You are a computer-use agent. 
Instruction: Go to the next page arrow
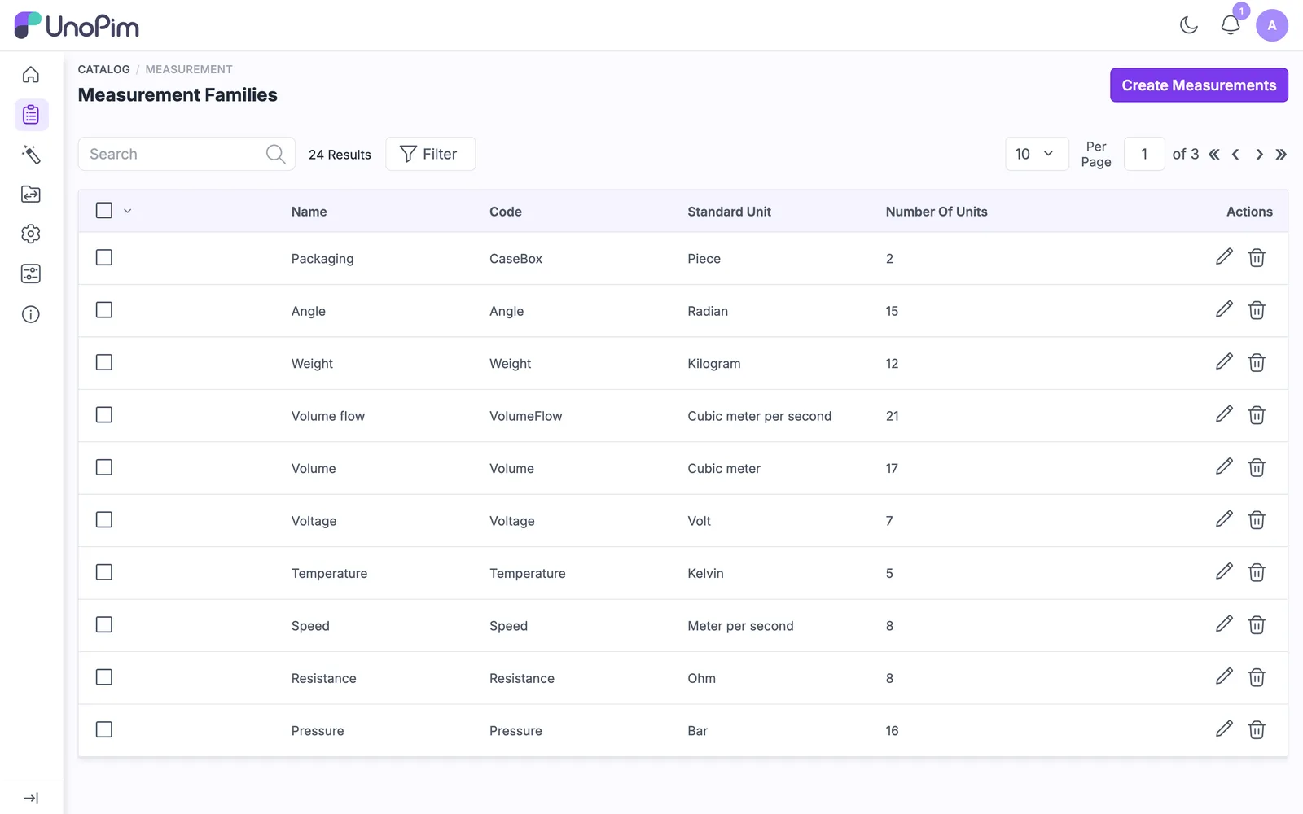(1259, 154)
